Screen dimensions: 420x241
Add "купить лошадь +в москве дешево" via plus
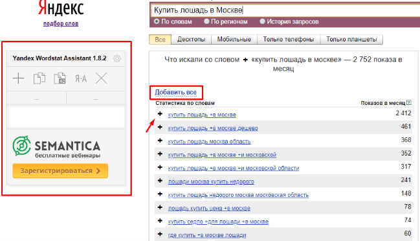click(x=160, y=128)
